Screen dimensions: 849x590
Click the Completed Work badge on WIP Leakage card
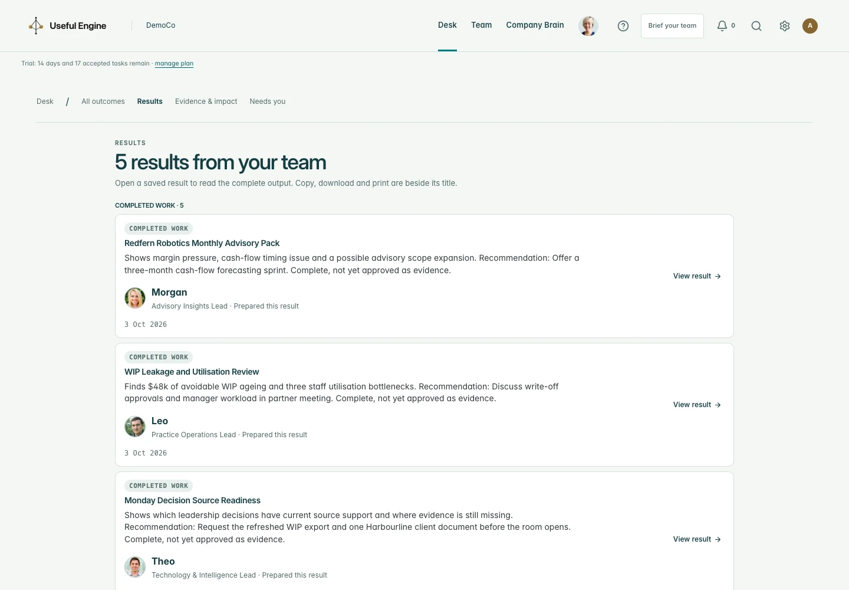159,357
